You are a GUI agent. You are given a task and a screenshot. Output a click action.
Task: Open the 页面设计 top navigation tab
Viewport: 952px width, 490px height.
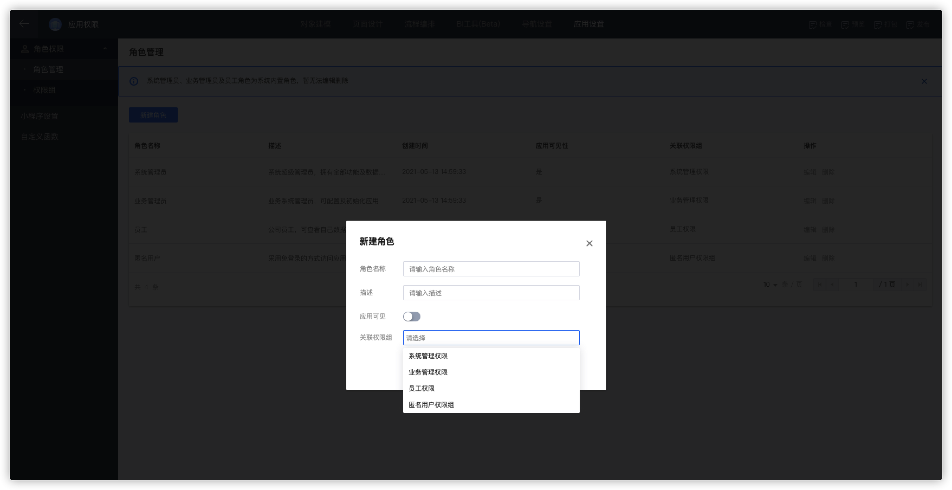coord(367,24)
